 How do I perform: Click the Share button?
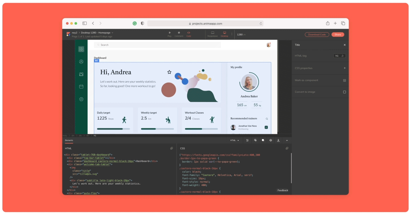338,34
